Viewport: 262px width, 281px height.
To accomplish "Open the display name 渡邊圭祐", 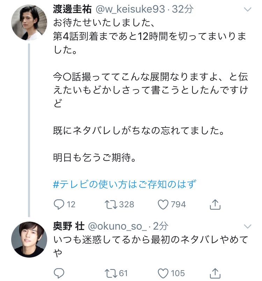I will pos(72,10).
